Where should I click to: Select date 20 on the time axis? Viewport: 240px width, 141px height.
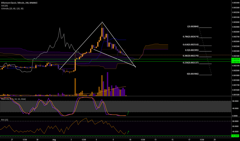215,140
